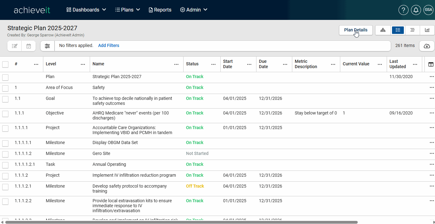Open the filter sliders icon
The image size is (435, 224).
pos(47,46)
